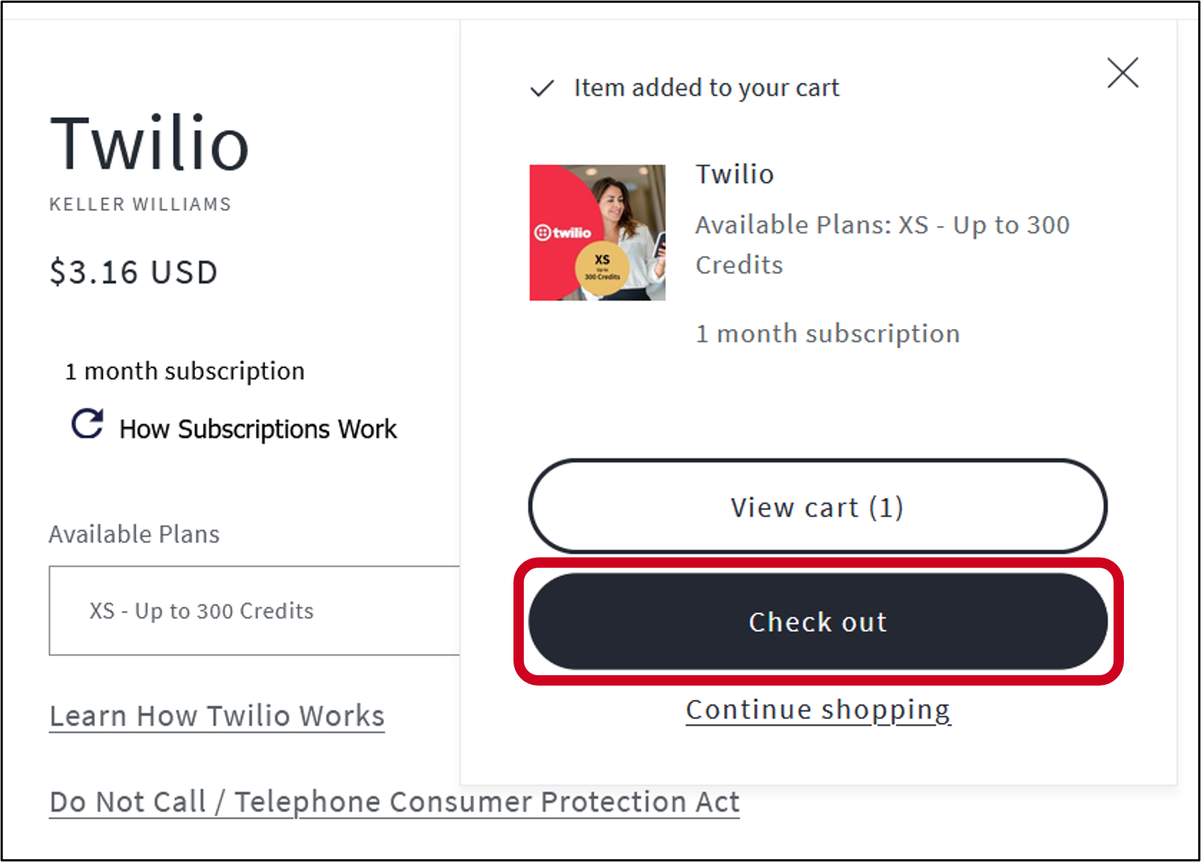Click the checkmark icon beside "Item added to your cart"
Viewport: 1201px width, 862px height.
click(542, 88)
